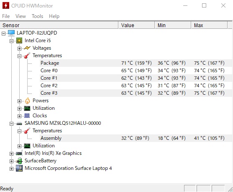Expand the Powers node

click(19, 101)
